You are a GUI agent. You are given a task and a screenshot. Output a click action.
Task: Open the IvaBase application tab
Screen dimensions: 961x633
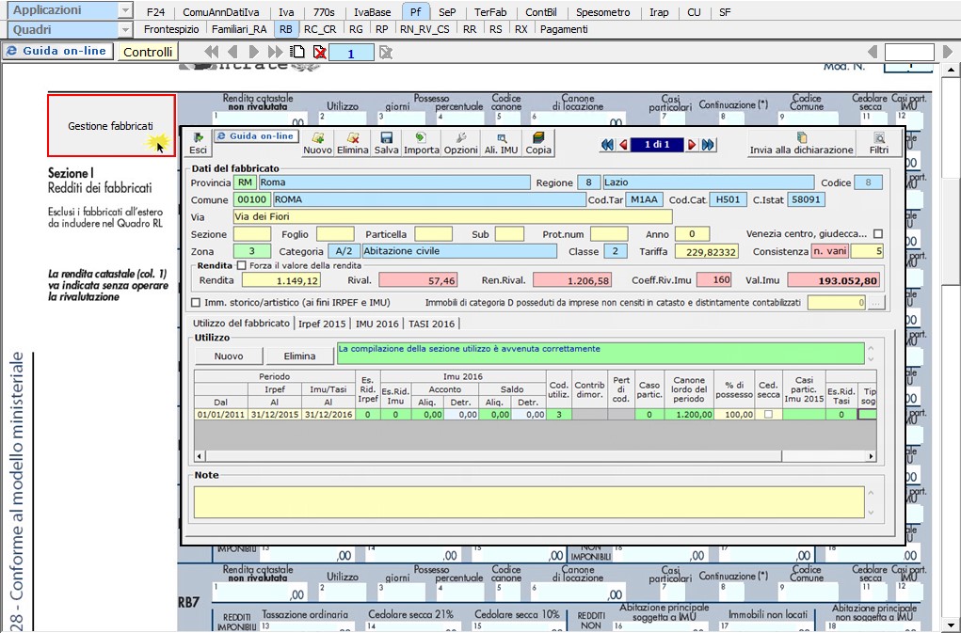click(x=372, y=11)
